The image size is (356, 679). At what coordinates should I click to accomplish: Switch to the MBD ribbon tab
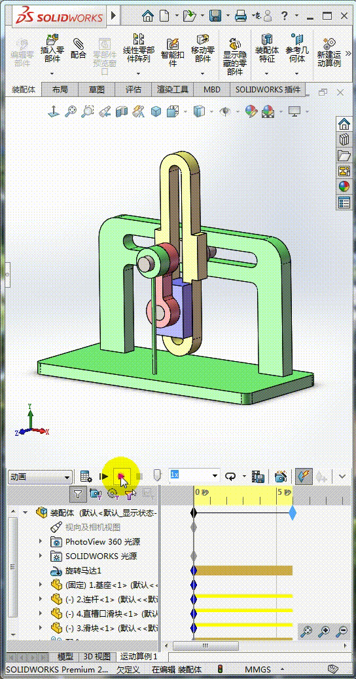coord(212,90)
